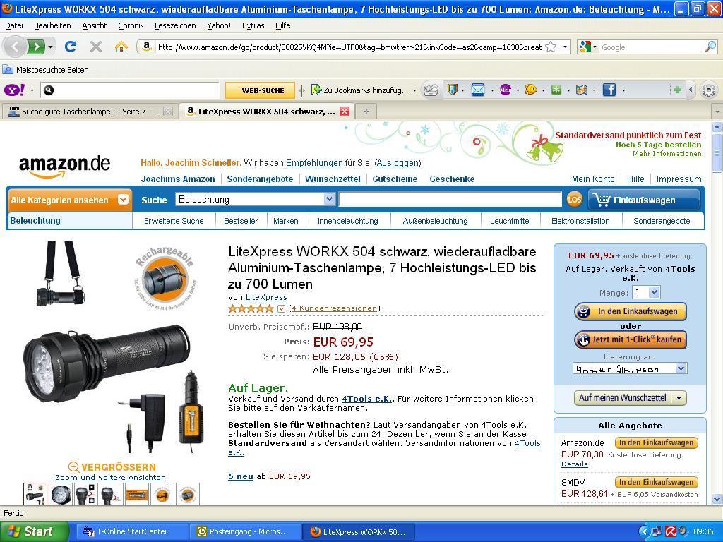Reload the page with the refresh icon
Viewport: 723px width, 542px height.
tap(70, 47)
